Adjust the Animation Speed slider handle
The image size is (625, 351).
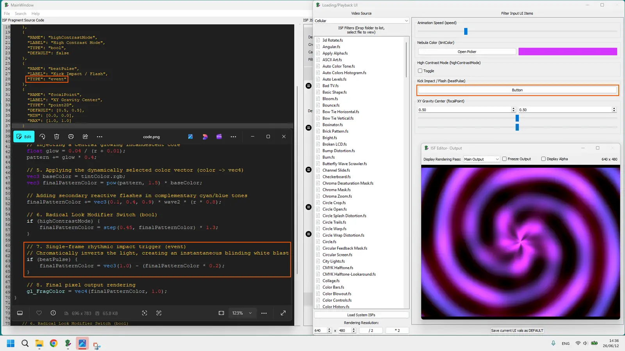(466, 31)
